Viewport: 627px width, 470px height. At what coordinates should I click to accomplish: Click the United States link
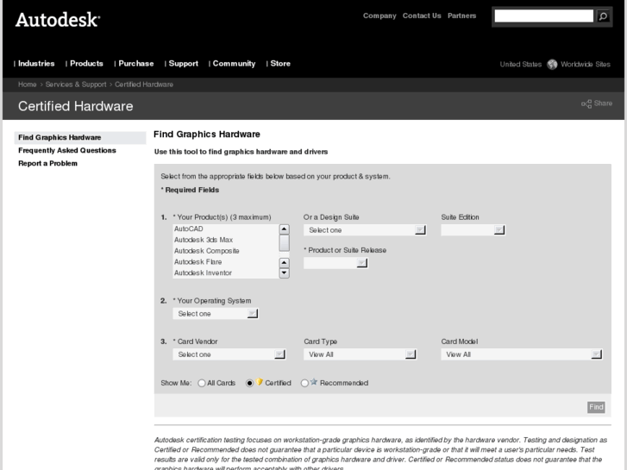pyautogui.click(x=521, y=65)
